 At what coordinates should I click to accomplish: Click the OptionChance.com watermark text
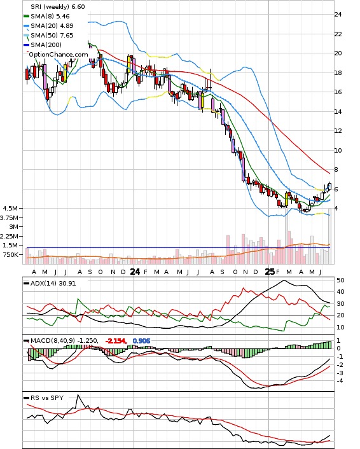[59, 55]
